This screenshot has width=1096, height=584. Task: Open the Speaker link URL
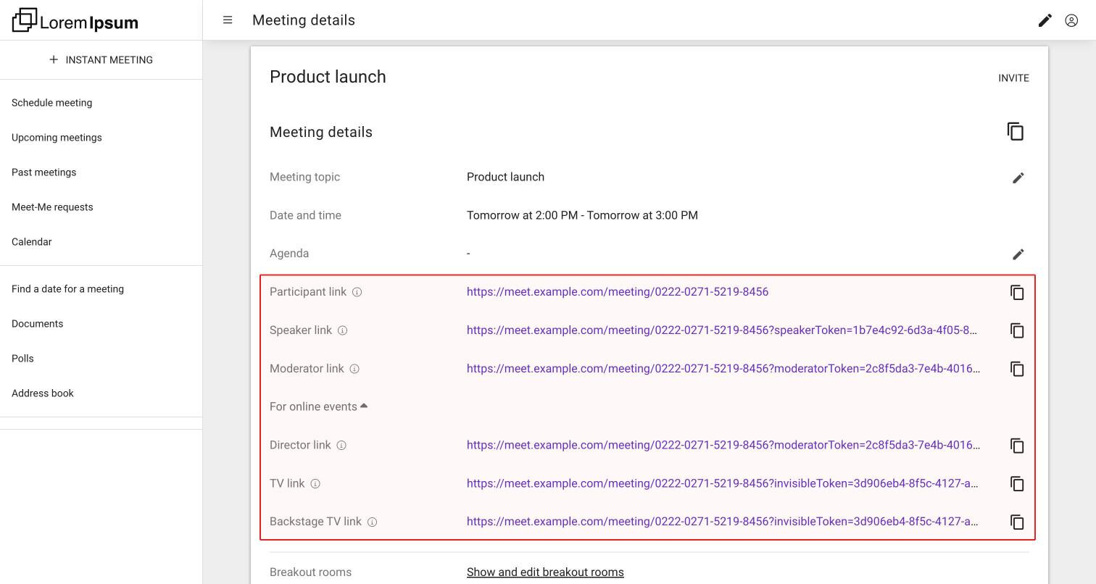click(x=722, y=330)
